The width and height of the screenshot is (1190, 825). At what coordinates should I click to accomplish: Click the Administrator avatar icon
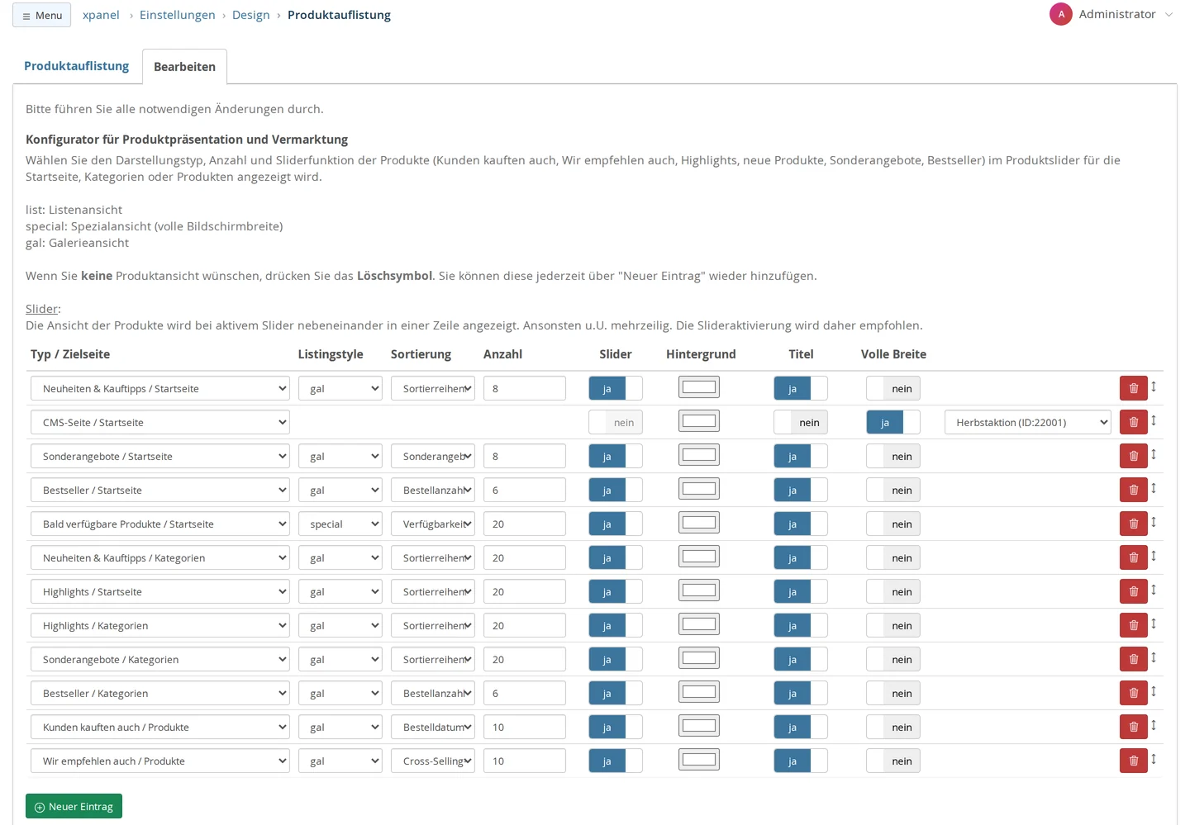1061,14
